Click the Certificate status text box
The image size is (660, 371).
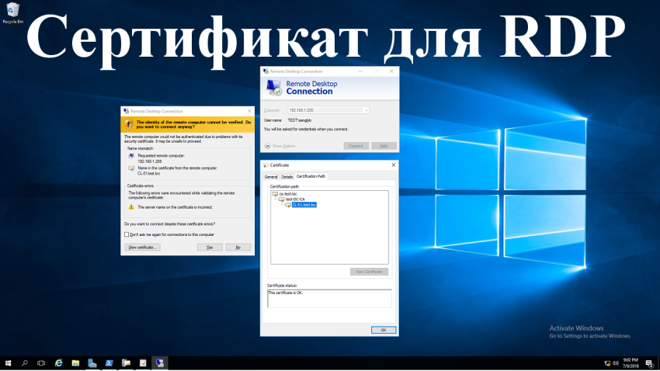point(329,298)
